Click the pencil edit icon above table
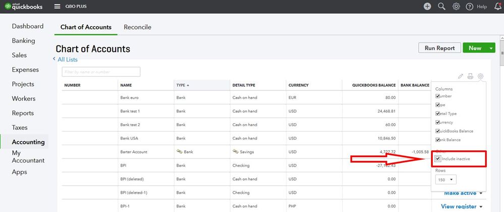This screenshot has height=212, width=504. [x=461, y=76]
